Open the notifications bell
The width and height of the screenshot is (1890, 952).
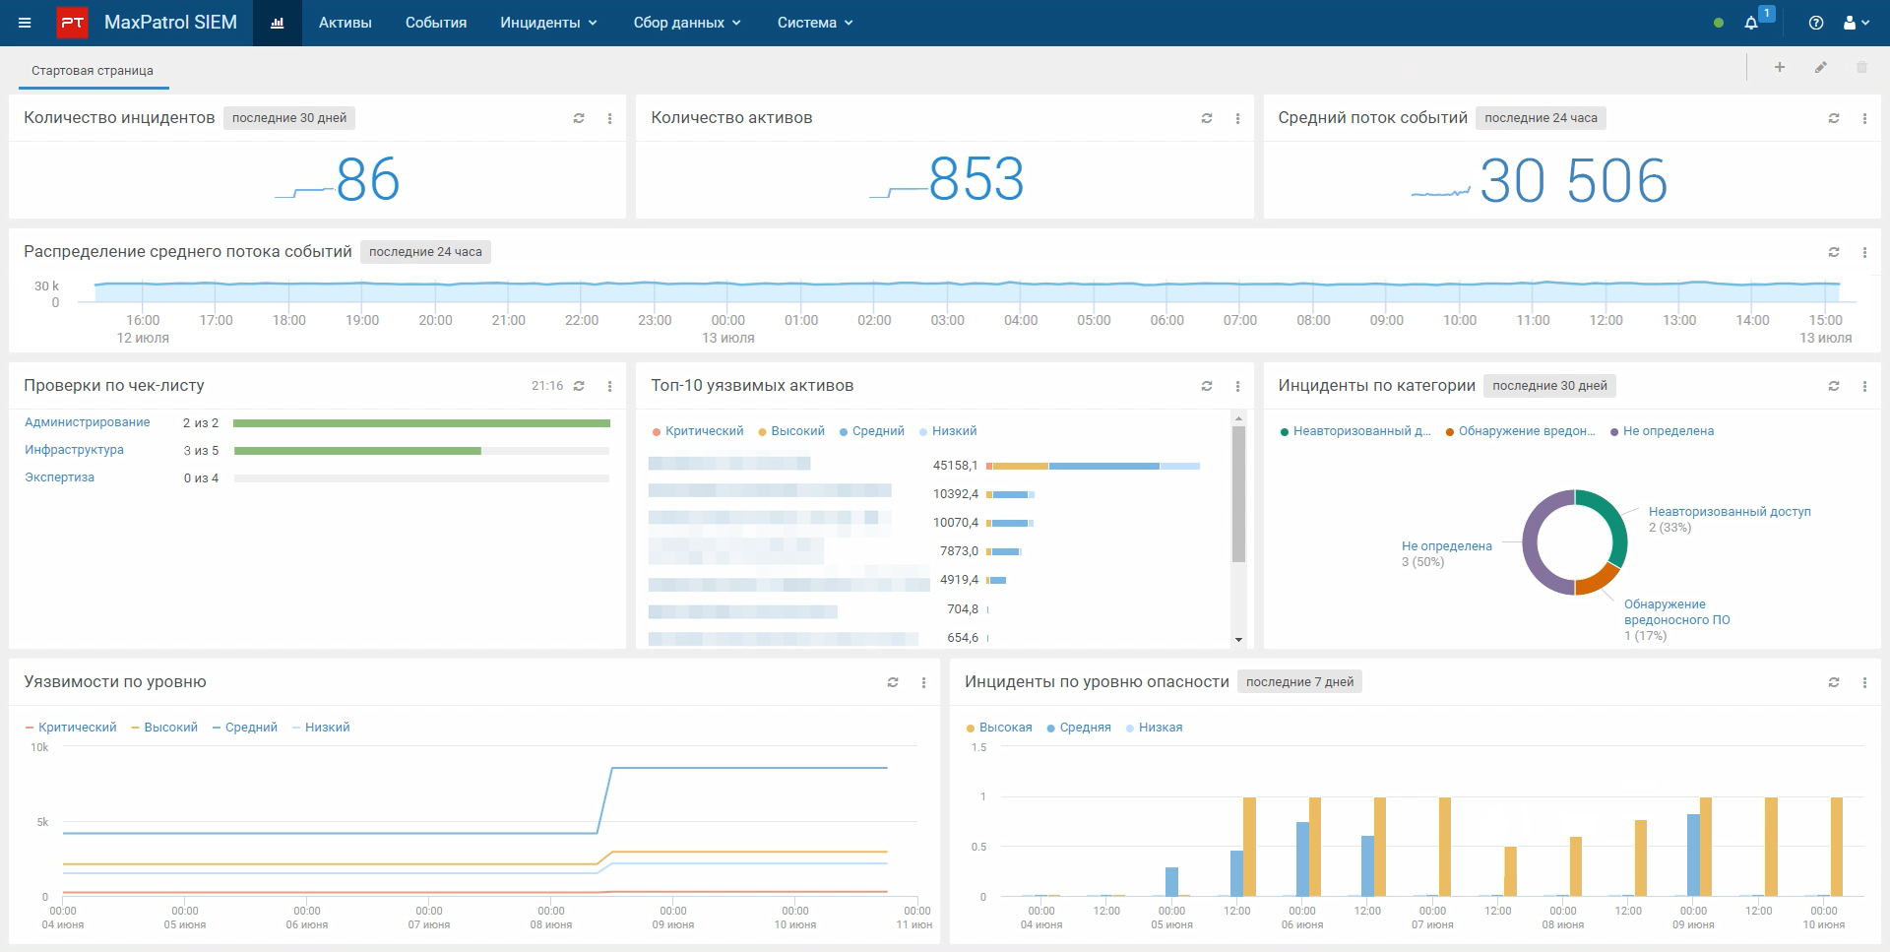point(1751,23)
